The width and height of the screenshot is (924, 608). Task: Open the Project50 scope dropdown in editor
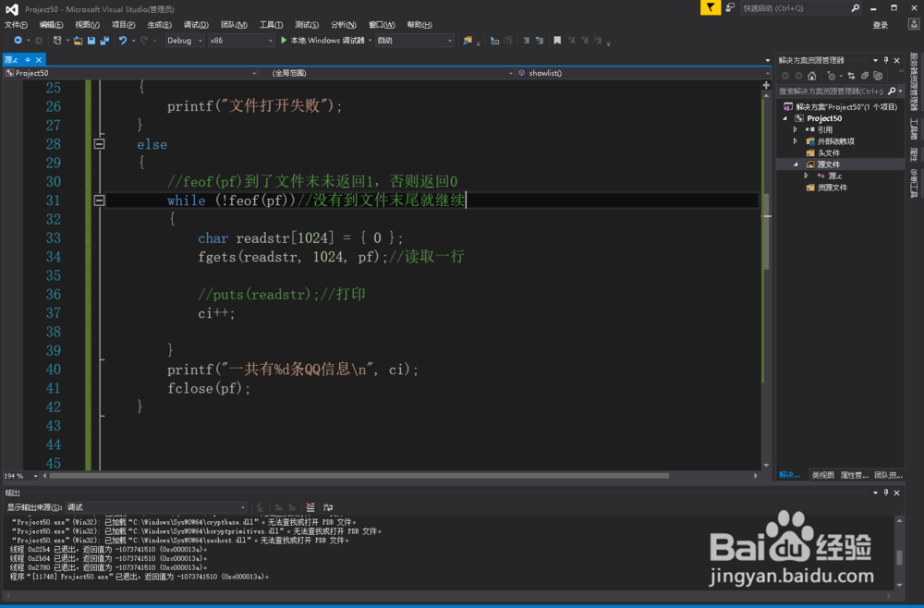click(131, 73)
